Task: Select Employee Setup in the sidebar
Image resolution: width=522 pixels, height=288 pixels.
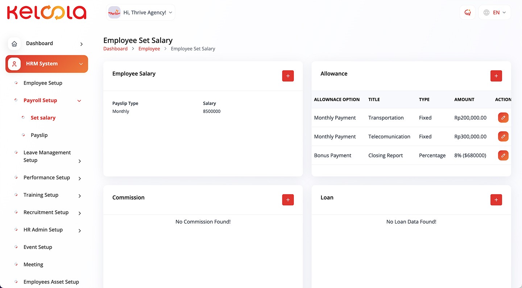Action: click(43, 83)
